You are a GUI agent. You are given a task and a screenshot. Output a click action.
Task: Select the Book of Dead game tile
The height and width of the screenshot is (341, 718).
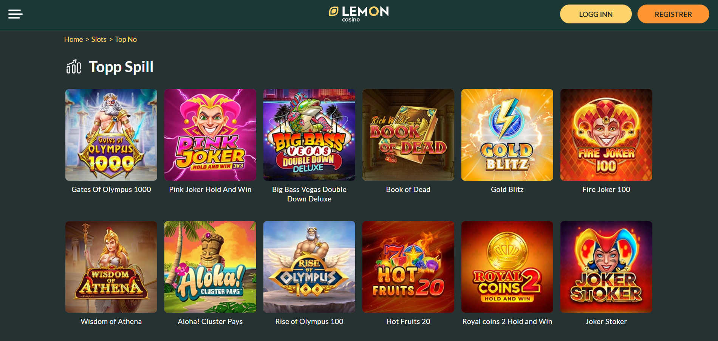408,135
